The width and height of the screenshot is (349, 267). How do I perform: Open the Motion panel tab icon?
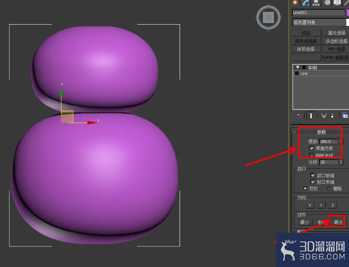tap(327, 3)
